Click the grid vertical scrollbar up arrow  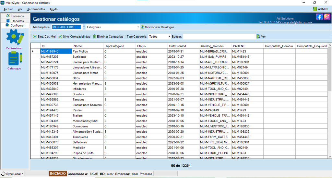[330, 45]
